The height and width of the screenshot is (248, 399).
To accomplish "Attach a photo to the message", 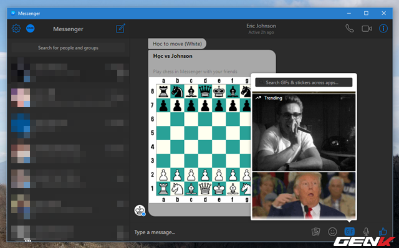I will 315,232.
